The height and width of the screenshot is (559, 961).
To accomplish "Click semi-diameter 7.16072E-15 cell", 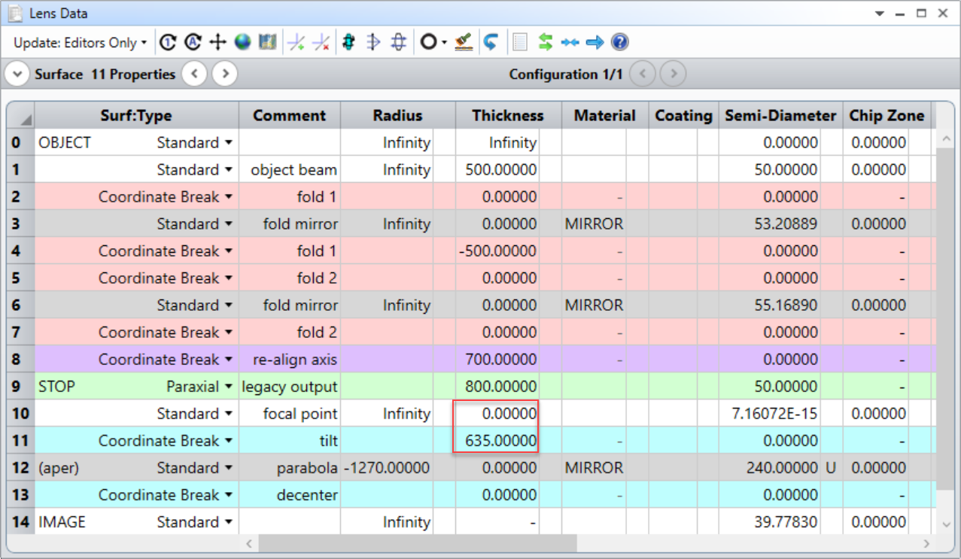I will pyautogui.click(x=770, y=414).
